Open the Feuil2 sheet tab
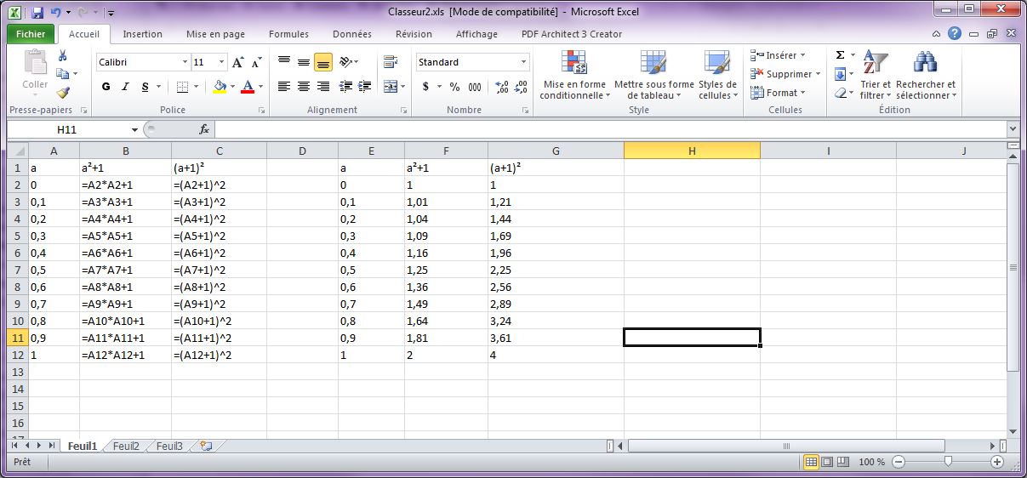Viewport: 1027px width, 478px height. coord(126,446)
